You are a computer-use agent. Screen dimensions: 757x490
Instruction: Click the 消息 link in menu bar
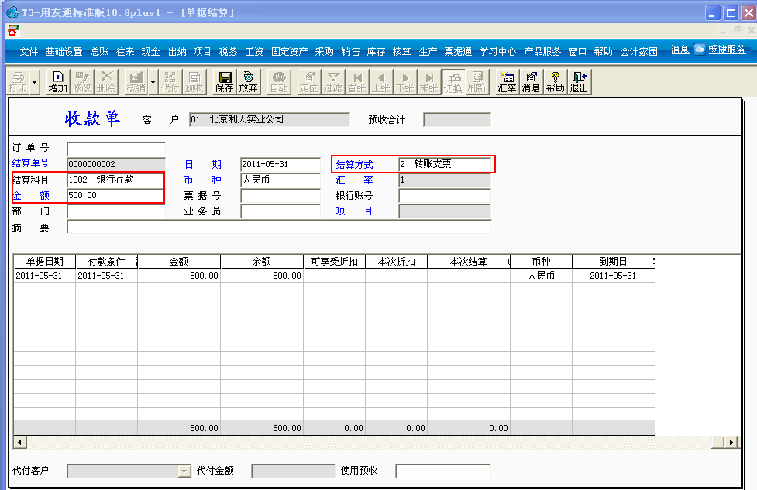(680, 50)
